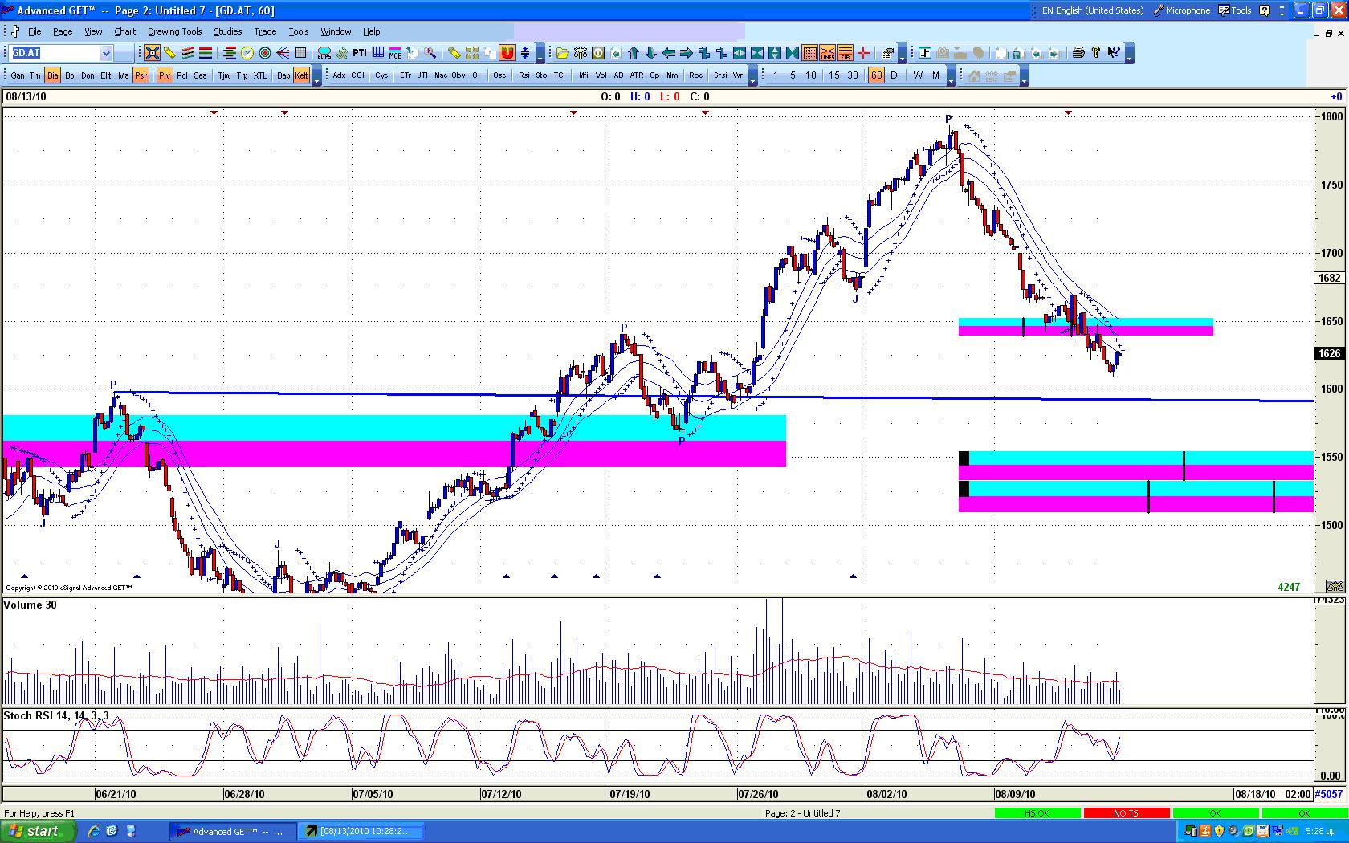Toggle the FIB lines button
The height and width of the screenshot is (843, 1349).
[x=845, y=53]
